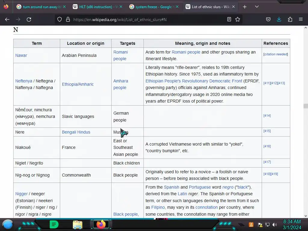Screen dimensions: 308x231
Task: Jump to reference [415]
Action: pyautogui.click(x=267, y=131)
